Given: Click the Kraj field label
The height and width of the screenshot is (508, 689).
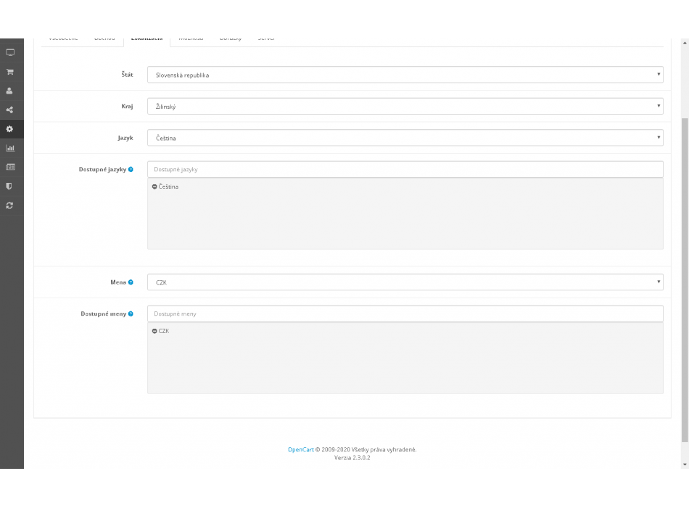Looking at the screenshot, I should pyautogui.click(x=128, y=107).
